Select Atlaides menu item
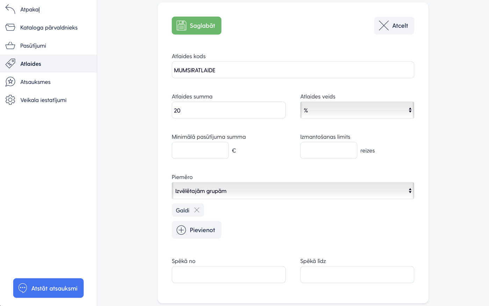The width and height of the screenshot is (489, 306). click(x=48, y=63)
